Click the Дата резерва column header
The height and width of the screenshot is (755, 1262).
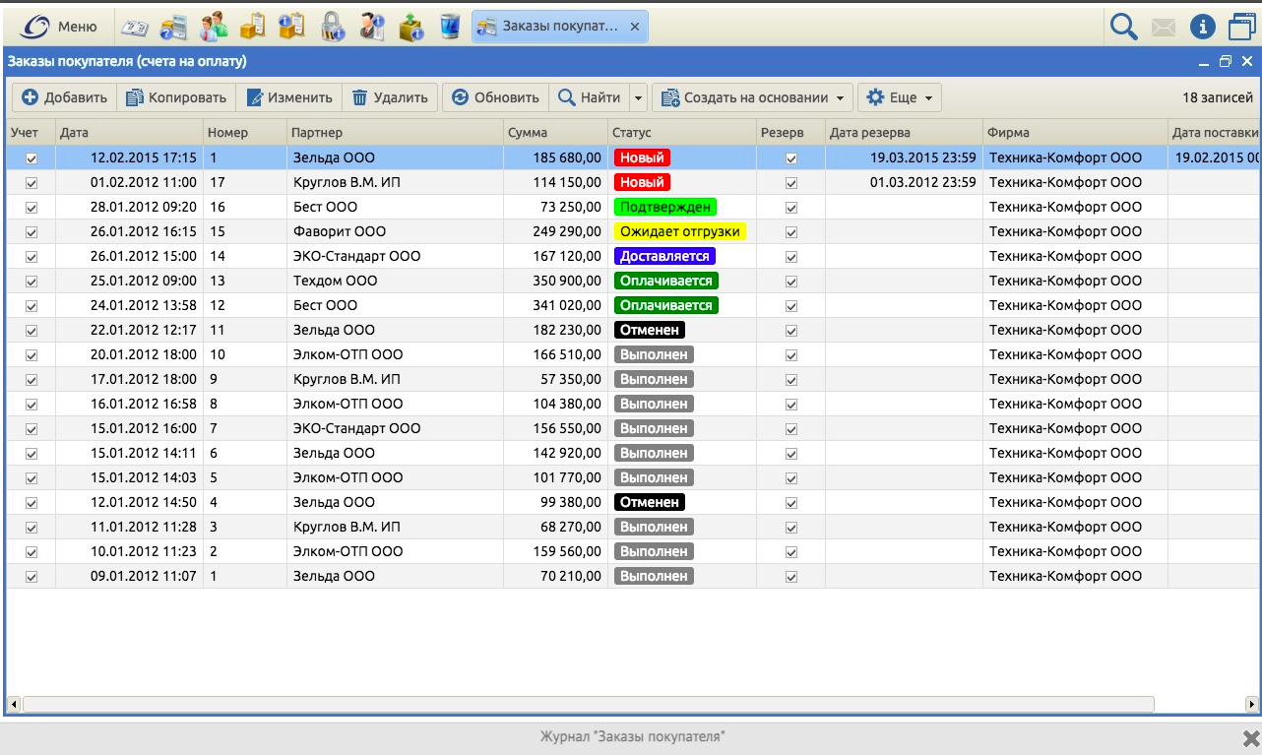(x=904, y=133)
